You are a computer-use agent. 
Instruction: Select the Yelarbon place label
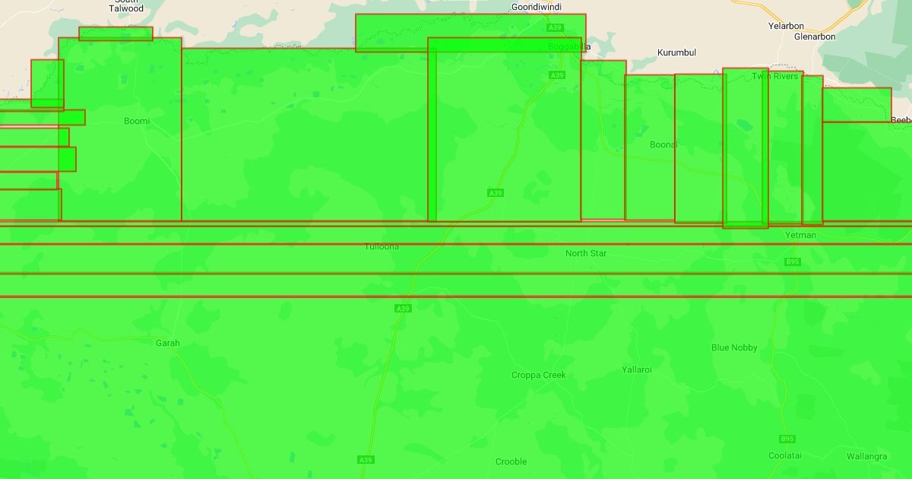[786, 26]
